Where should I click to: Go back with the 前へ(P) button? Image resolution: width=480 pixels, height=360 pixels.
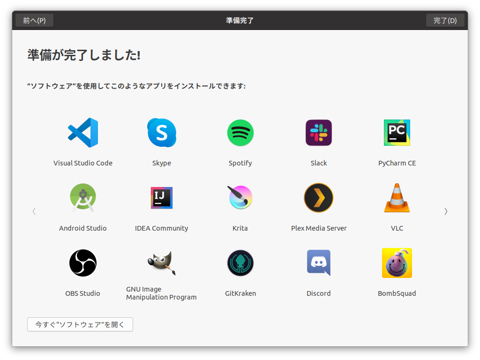[x=34, y=21]
